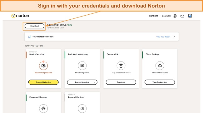Click the Protection Report chevron arrow

(x=174, y=37)
